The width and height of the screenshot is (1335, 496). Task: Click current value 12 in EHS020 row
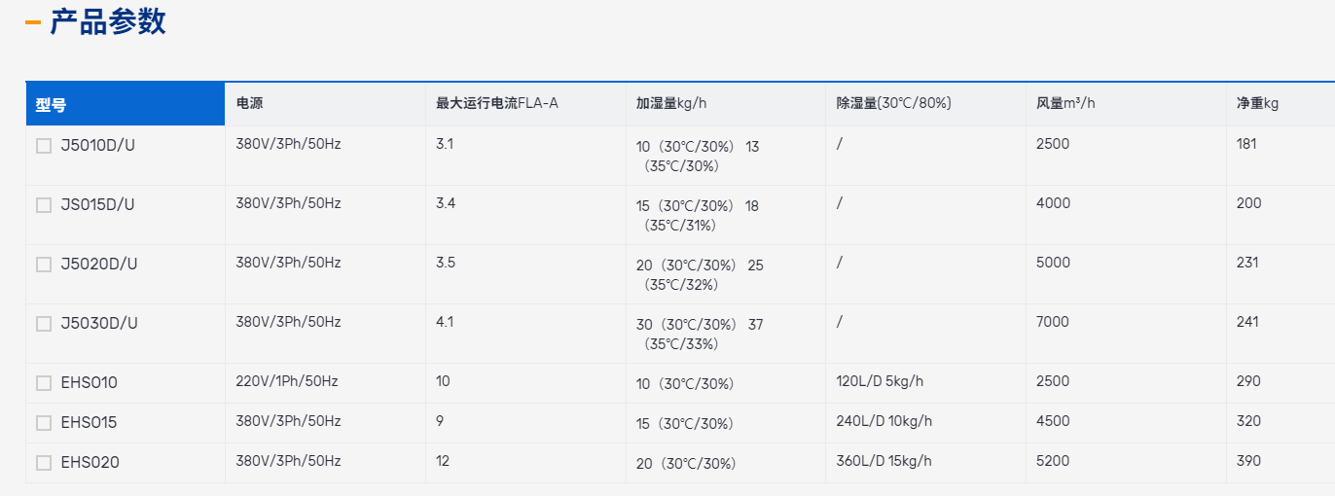[443, 461]
